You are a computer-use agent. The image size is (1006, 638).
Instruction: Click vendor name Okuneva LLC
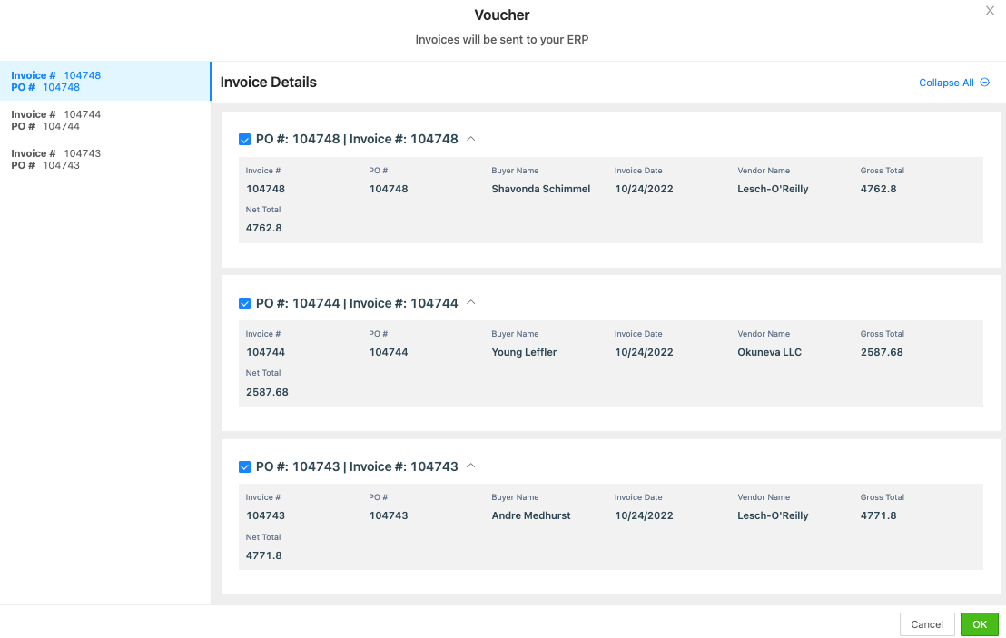[769, 353]
